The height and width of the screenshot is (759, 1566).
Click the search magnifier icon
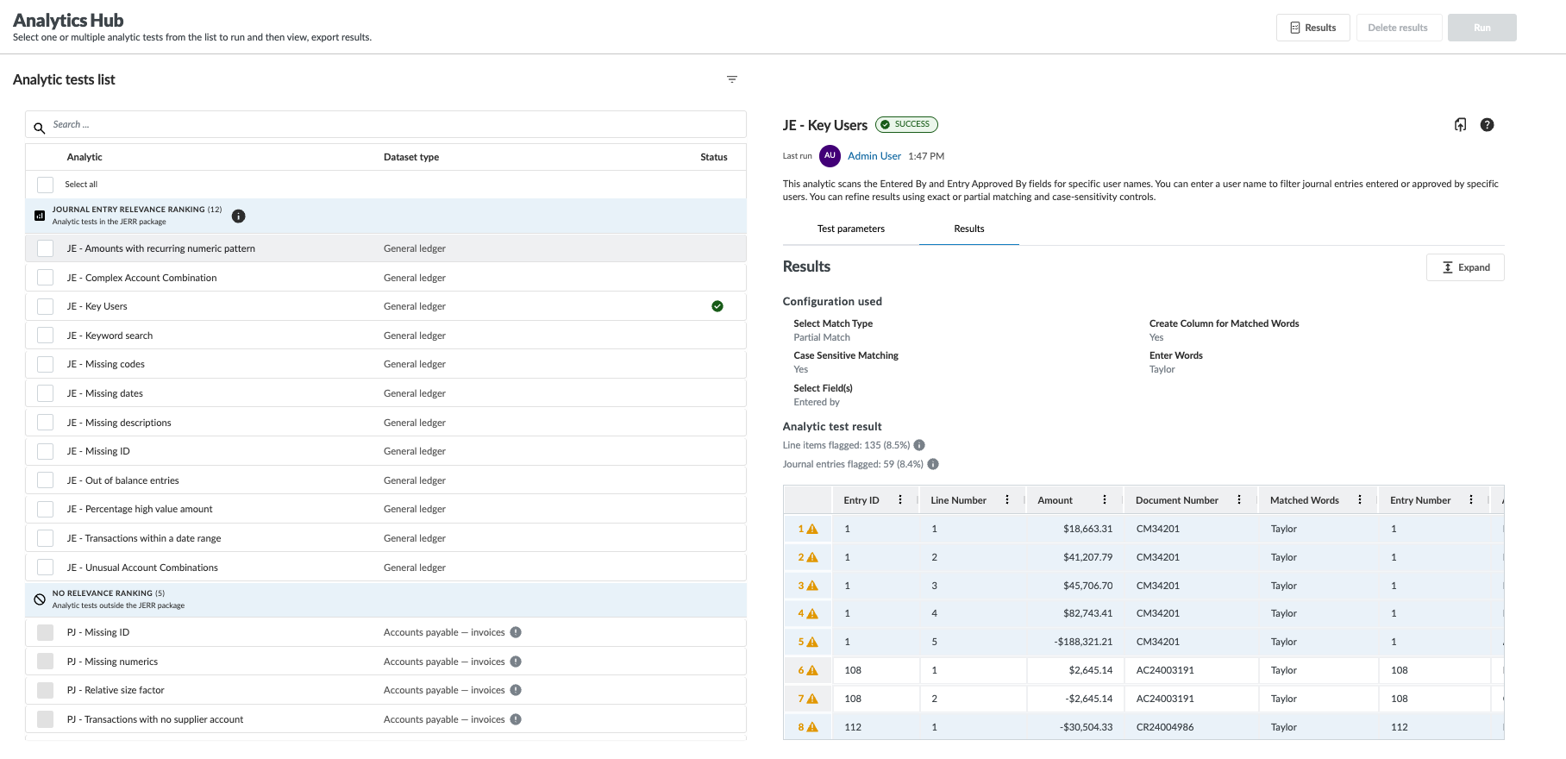39,129
